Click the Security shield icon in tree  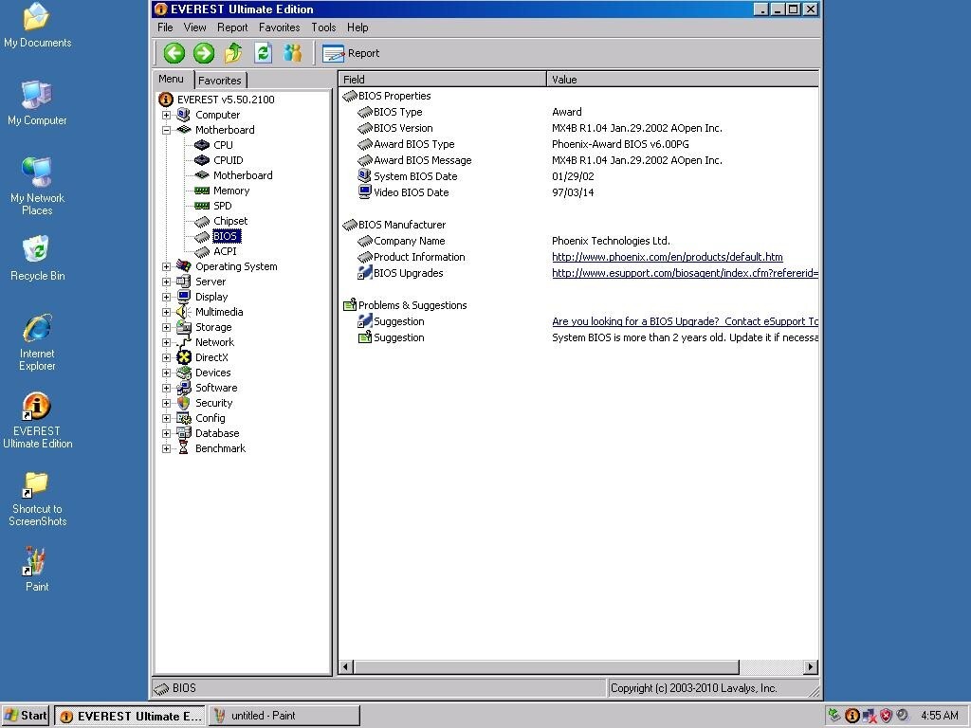(x=184, y=403)
